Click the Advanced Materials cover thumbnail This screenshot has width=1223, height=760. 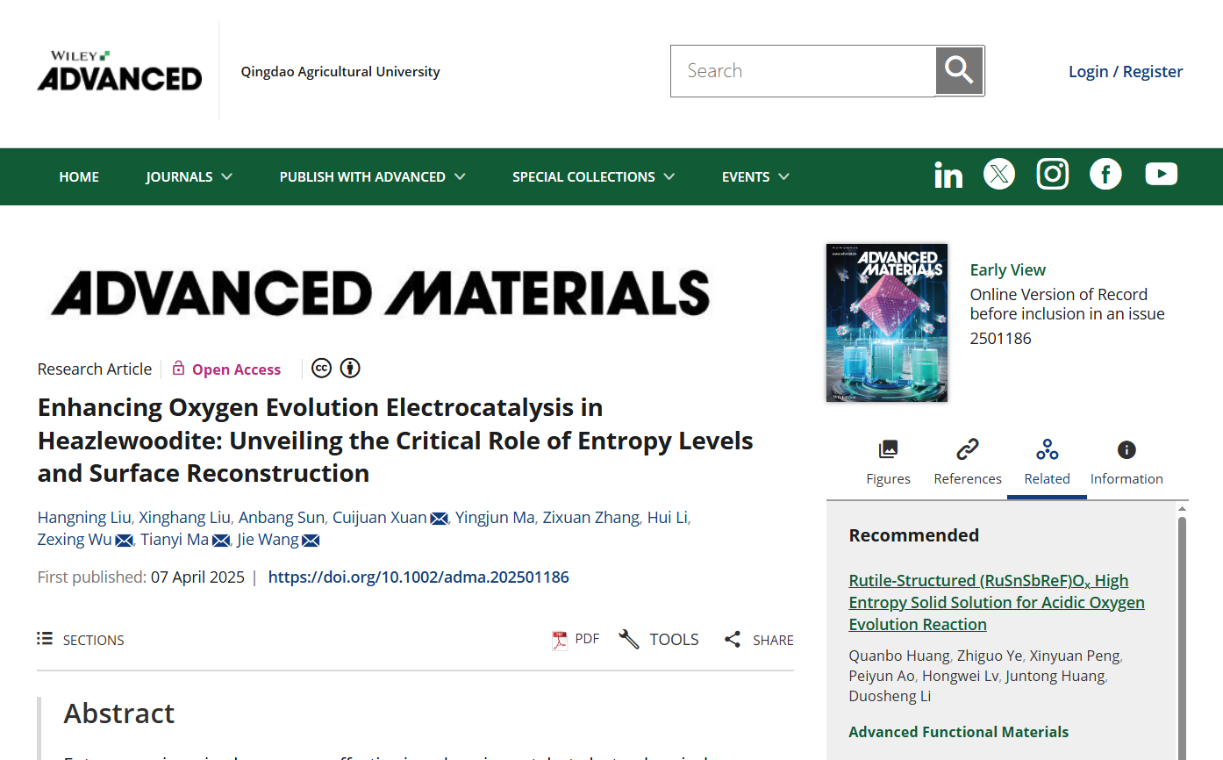pyautogui.click(x=886, y=323)
